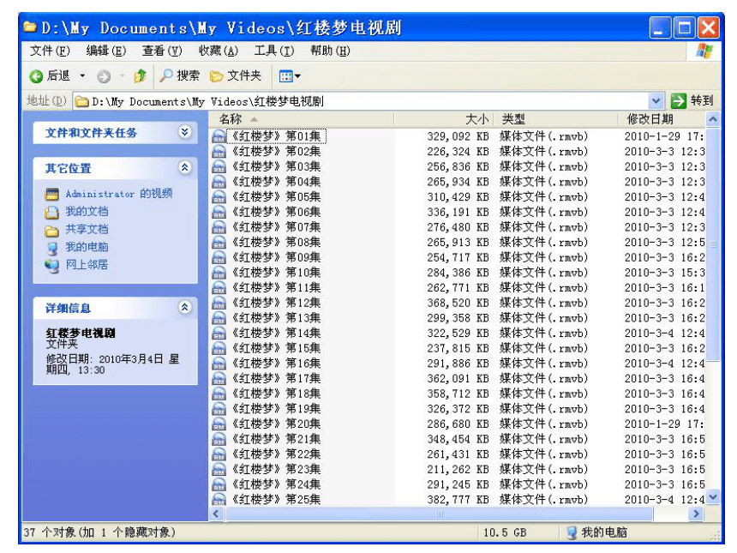737x553 pixels.
Task: Click the horizontal scrollbar thumb
Action: tap(439, 514)
